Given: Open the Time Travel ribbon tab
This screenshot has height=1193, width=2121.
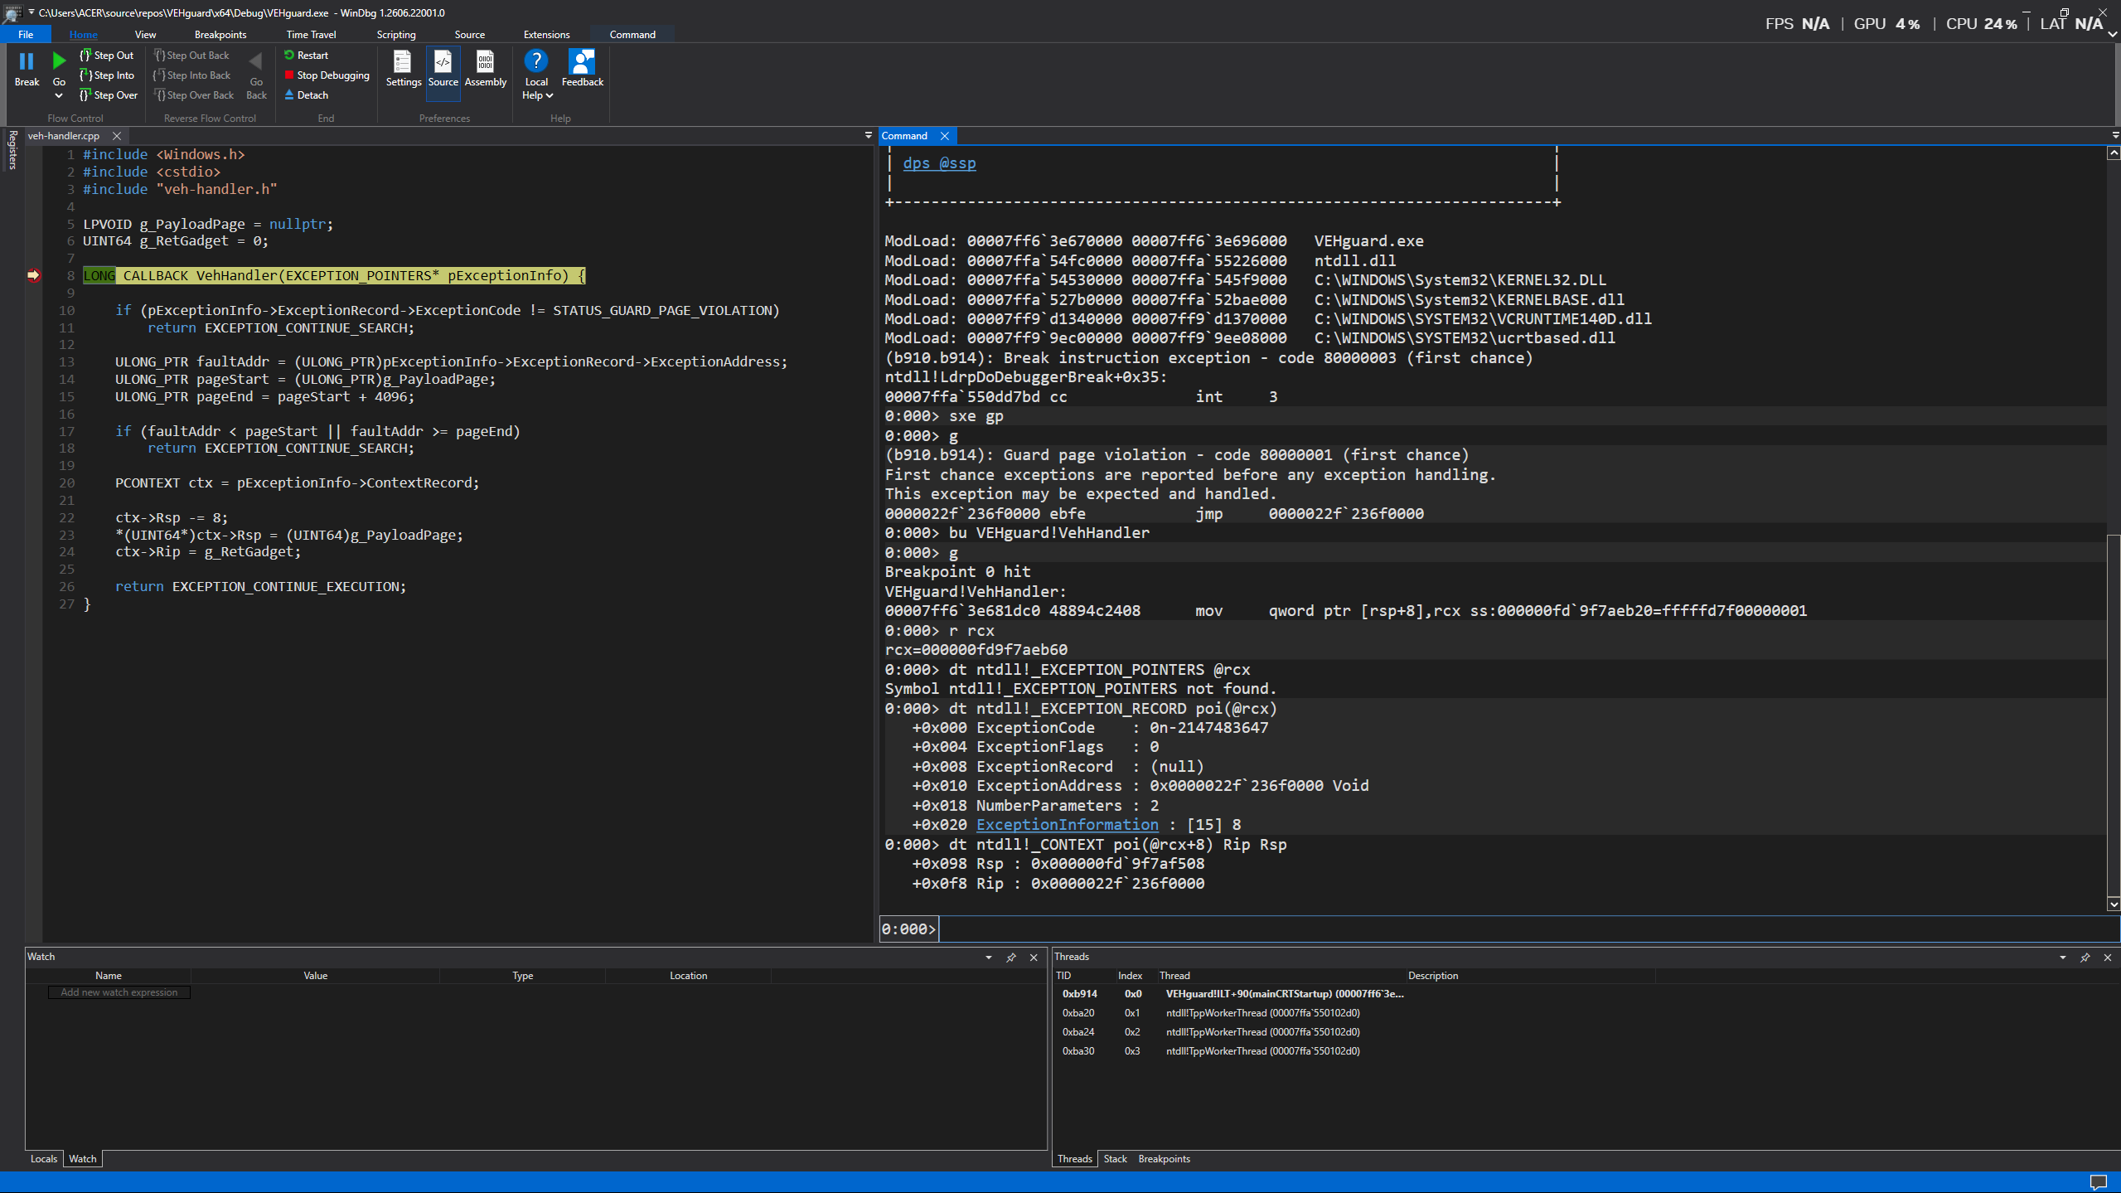Looking at the screenshot, I should coord(311,34).
